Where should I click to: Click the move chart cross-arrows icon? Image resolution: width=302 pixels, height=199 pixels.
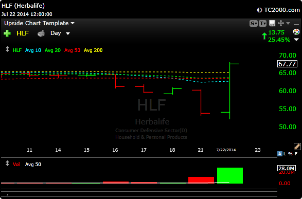pos(281,23)
